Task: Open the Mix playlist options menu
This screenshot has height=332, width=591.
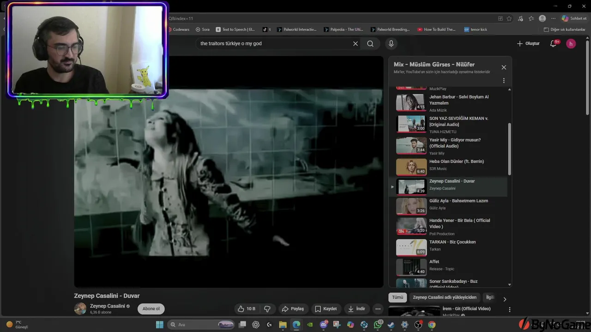Action: point(504,81)
